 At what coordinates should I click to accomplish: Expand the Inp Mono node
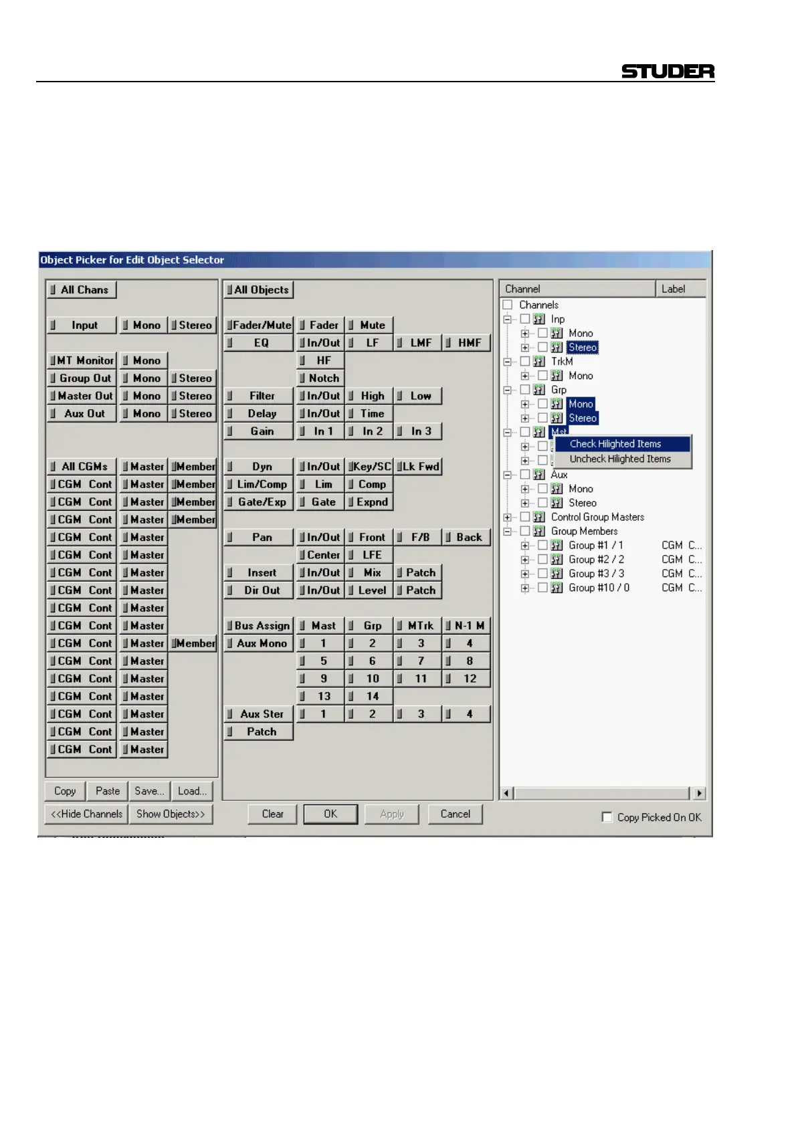pyautogui.click(x=525, y=334)
